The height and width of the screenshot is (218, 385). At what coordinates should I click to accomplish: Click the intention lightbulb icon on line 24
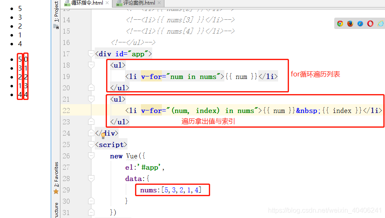click(x=103, y=136)
